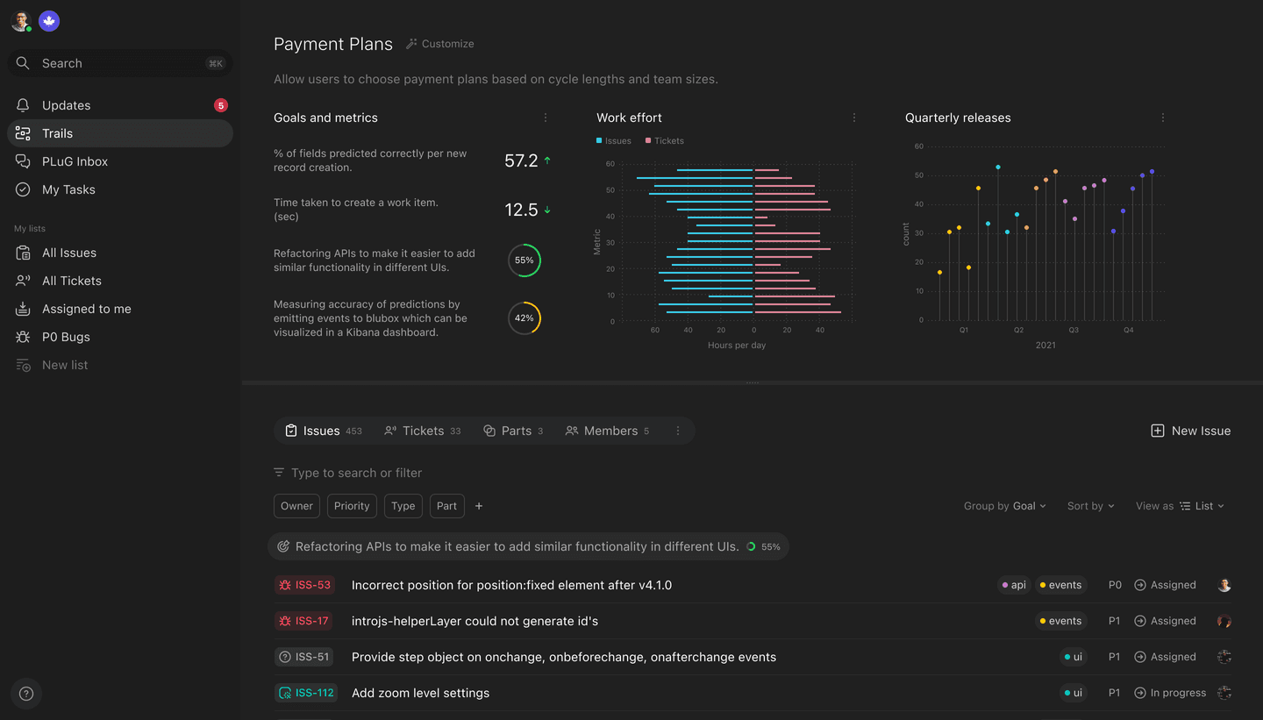Viewport: 1263px width, 720px height.
Task: Click the goal target icon in group header
Action: click(x=283, y=546)
